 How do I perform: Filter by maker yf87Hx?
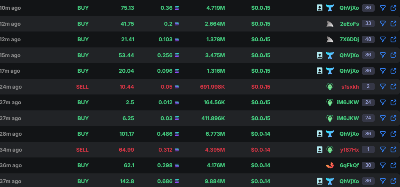pyautogui.click(x=382, y=150)
